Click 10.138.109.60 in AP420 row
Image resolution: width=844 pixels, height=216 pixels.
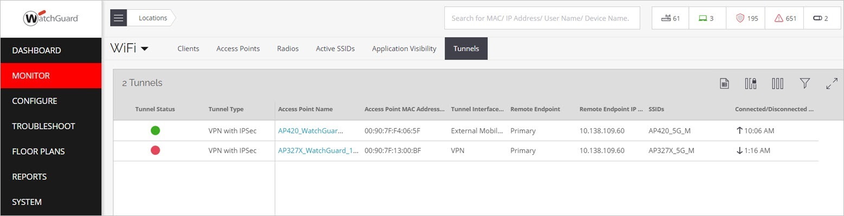pos(602,130)
